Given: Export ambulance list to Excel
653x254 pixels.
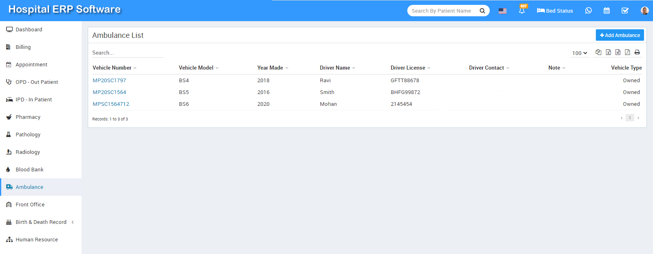Looking at the screenshot, I should coord(608,52).
